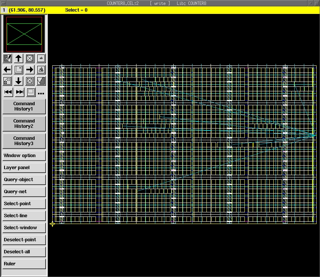Activate the Ruler tool
This screenshot has height=277, width=320.
click(x=24, y=264)
